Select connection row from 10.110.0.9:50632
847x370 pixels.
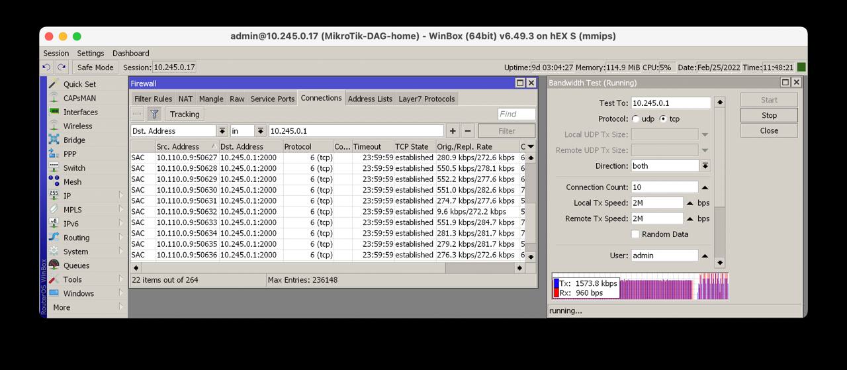coord(328,212)
